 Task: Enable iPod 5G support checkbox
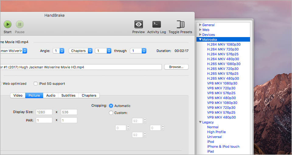(36, 84)
